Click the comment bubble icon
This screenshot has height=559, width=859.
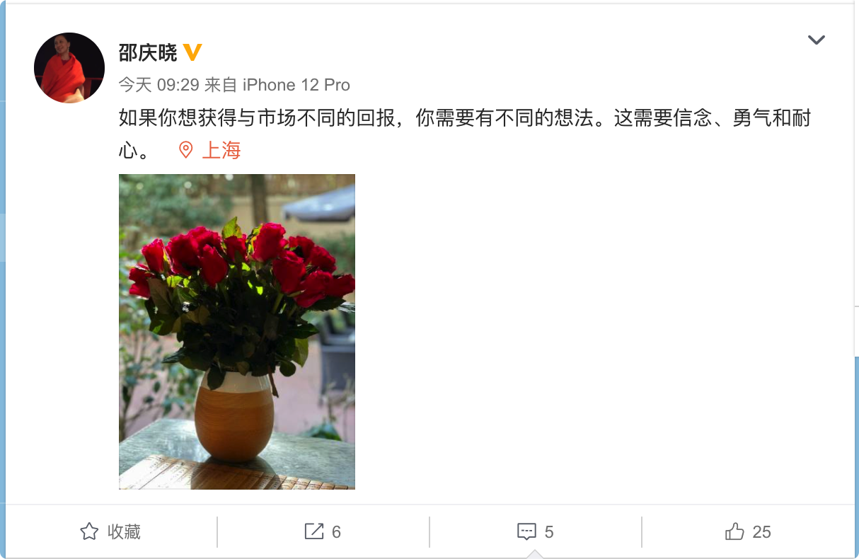(x=526, y=531)
